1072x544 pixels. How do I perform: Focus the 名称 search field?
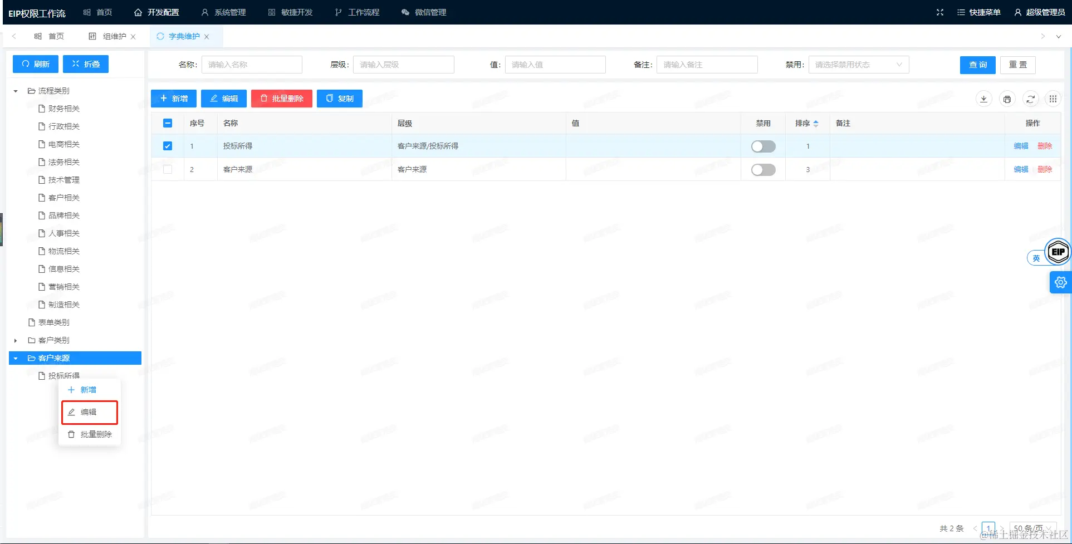click(x=252, y=65)
